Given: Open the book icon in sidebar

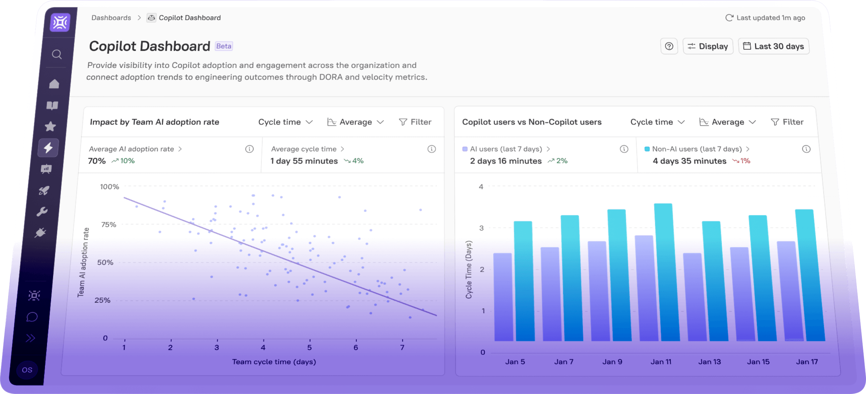Looking at the screenshot, I should (52, 106).
